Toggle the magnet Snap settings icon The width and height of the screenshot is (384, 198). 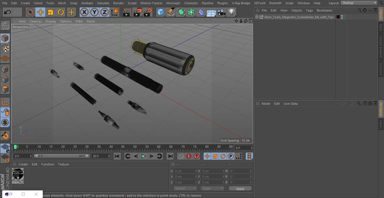5,136
